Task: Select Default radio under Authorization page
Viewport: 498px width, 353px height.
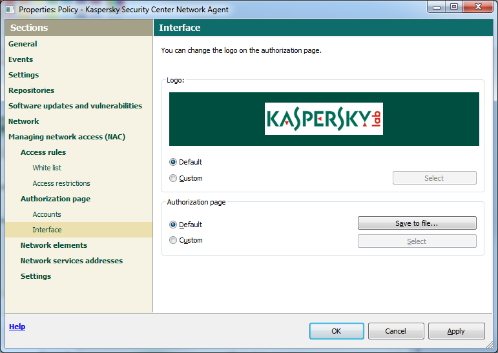Action: (173, 225)
